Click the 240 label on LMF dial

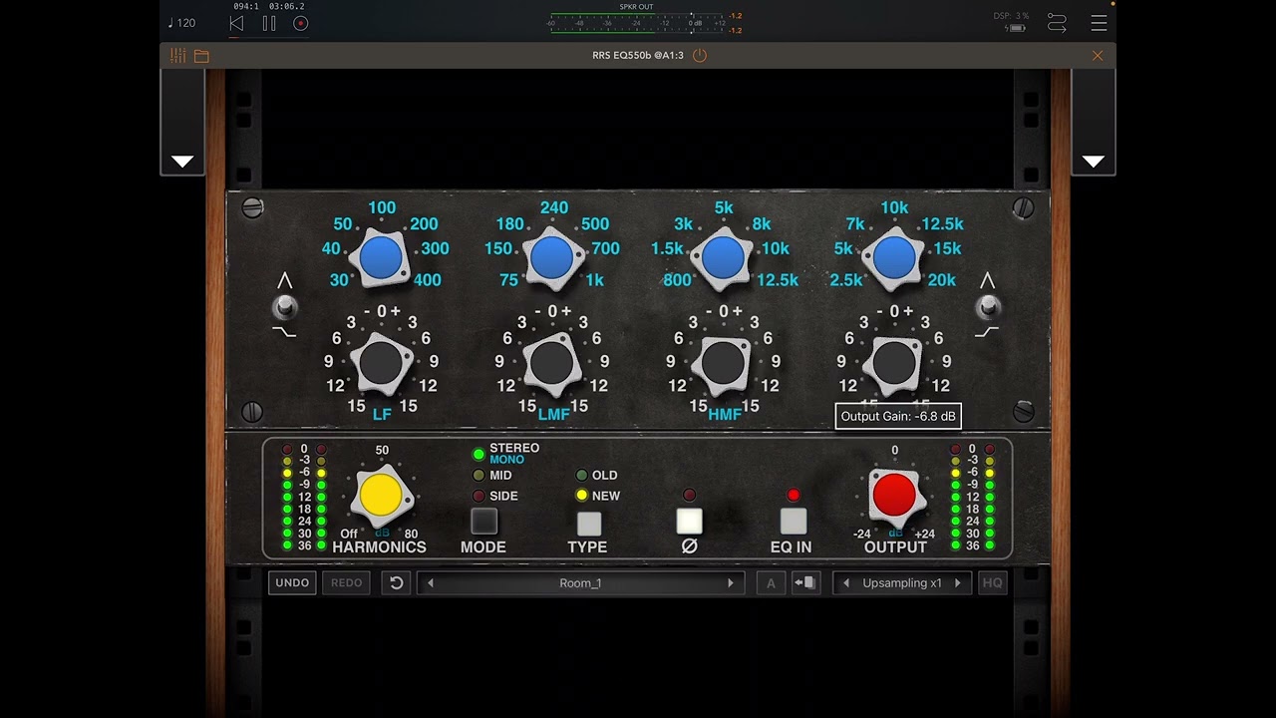[x=554, y=208]
